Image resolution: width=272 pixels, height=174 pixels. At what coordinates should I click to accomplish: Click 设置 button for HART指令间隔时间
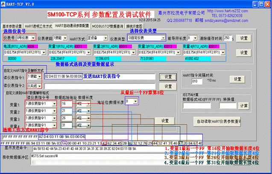(237, 79)
